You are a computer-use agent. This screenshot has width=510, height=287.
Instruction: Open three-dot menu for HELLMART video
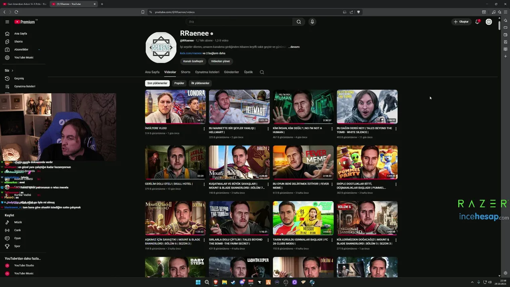[268, 129]
